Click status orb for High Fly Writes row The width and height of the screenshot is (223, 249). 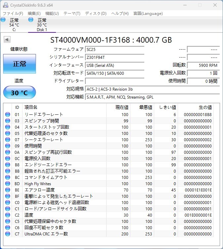coord(8,184)
